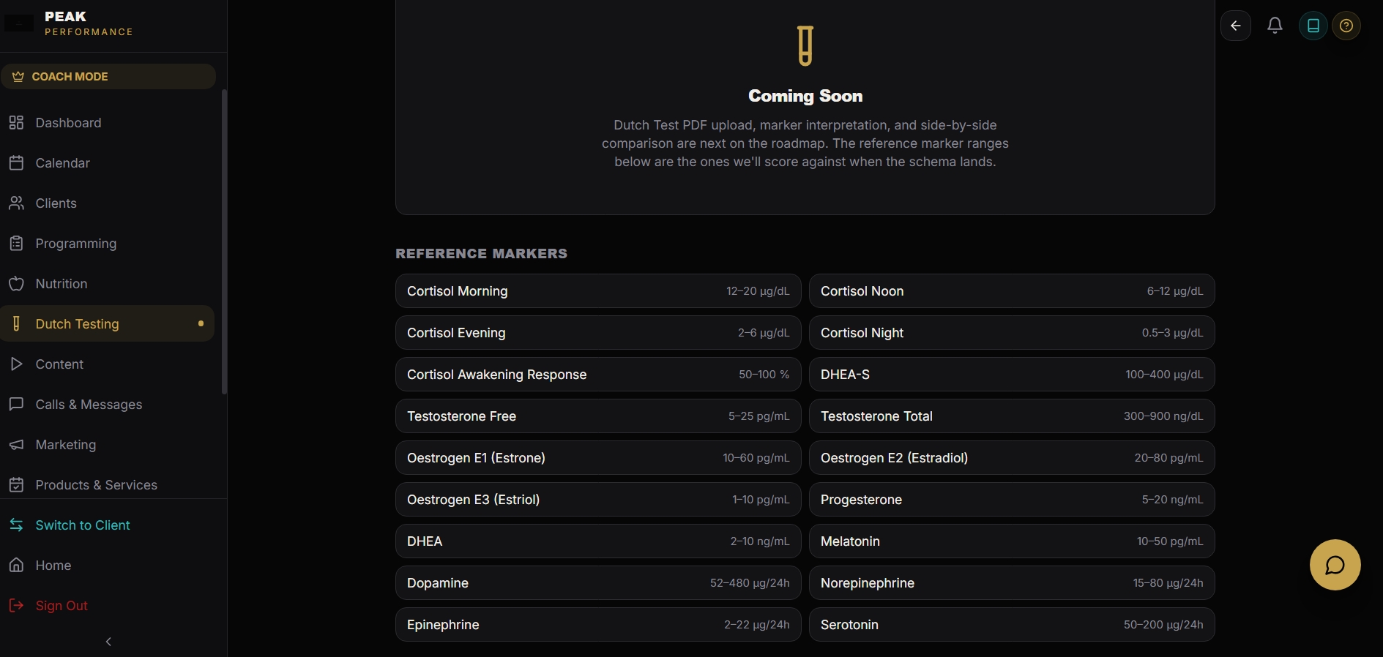Select the Progesterone marker row
Screen dimensions: 1383x657
pos(1012,499)
